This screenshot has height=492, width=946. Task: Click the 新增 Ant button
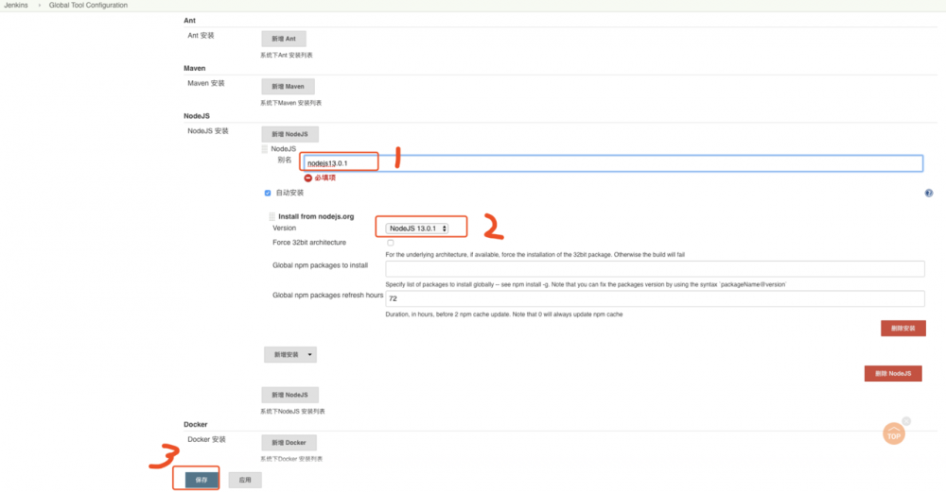284,39
